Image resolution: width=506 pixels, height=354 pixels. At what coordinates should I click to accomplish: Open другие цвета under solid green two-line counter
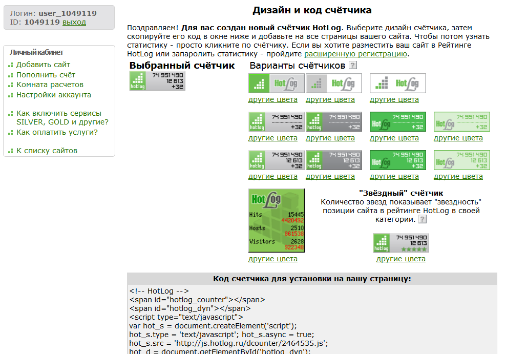[x=394, y=138]
